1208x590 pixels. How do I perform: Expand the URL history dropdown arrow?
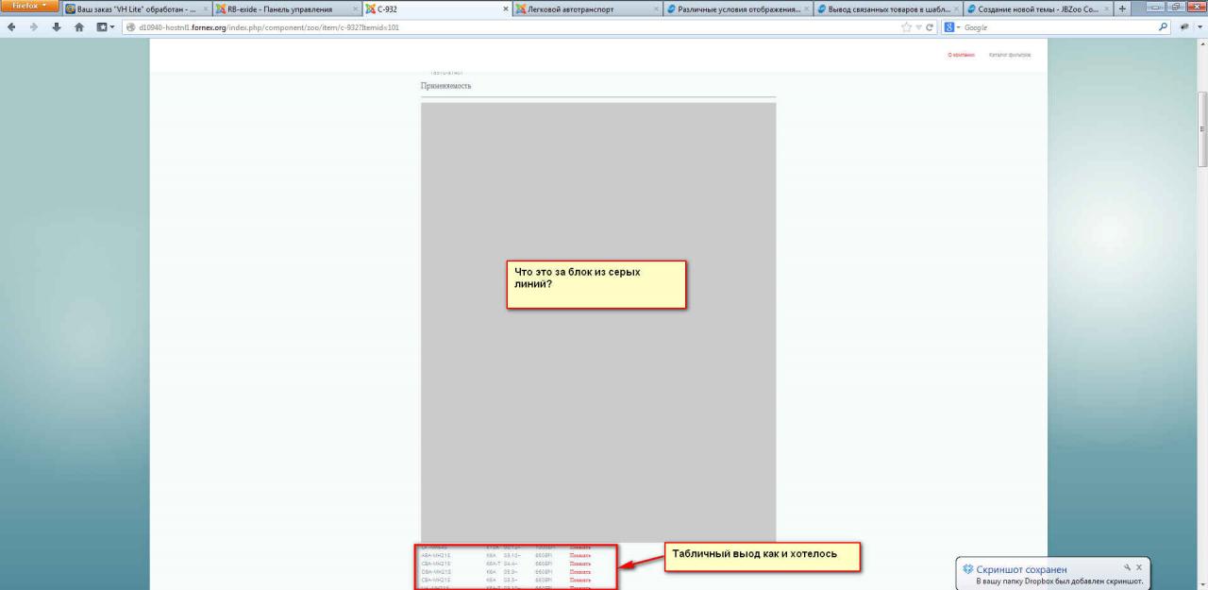[919, 28]
